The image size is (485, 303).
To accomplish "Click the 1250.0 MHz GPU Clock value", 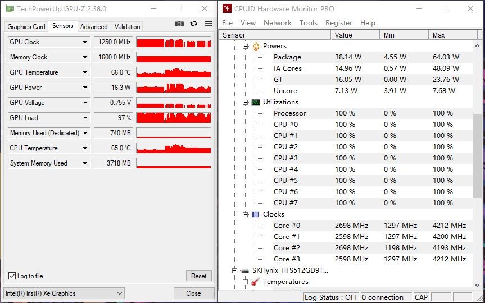I will tap(114, 42).
